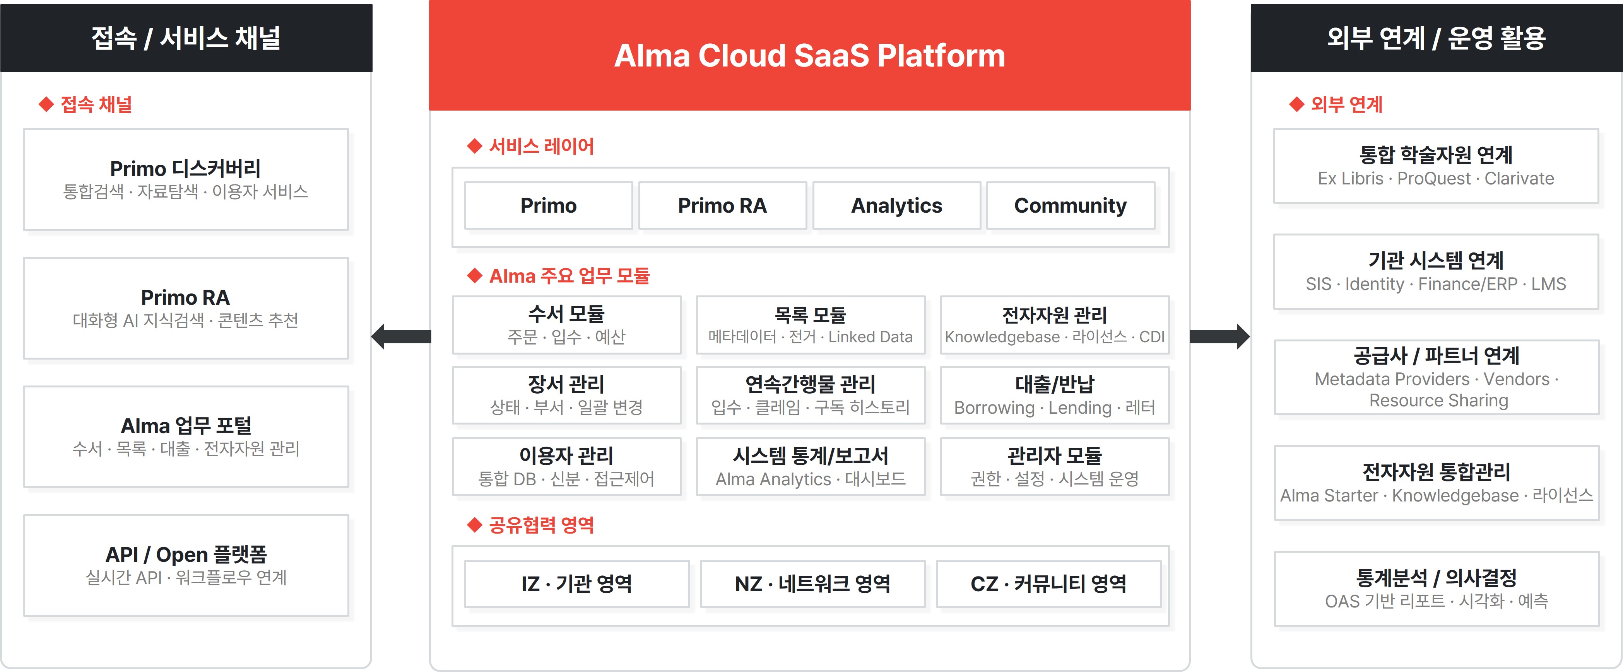Click the 입수 · 클레임 · 구독 히스토리 text

810,408
